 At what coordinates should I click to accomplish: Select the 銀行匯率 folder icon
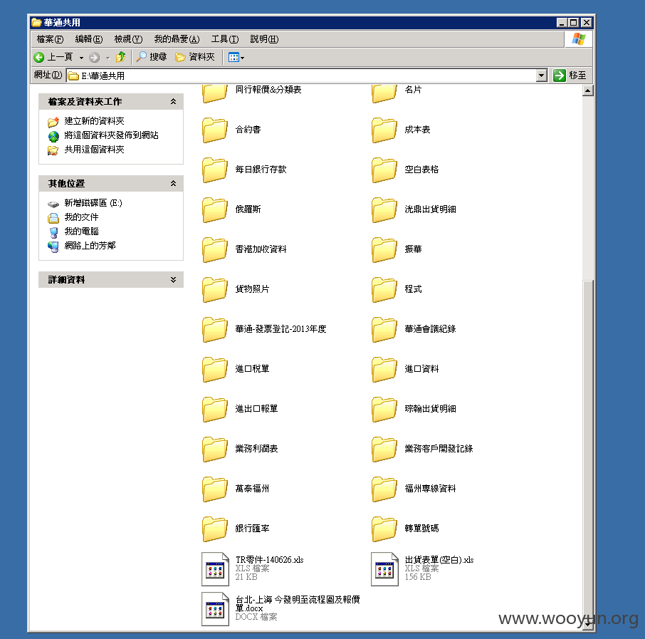(x=215, y=529)
